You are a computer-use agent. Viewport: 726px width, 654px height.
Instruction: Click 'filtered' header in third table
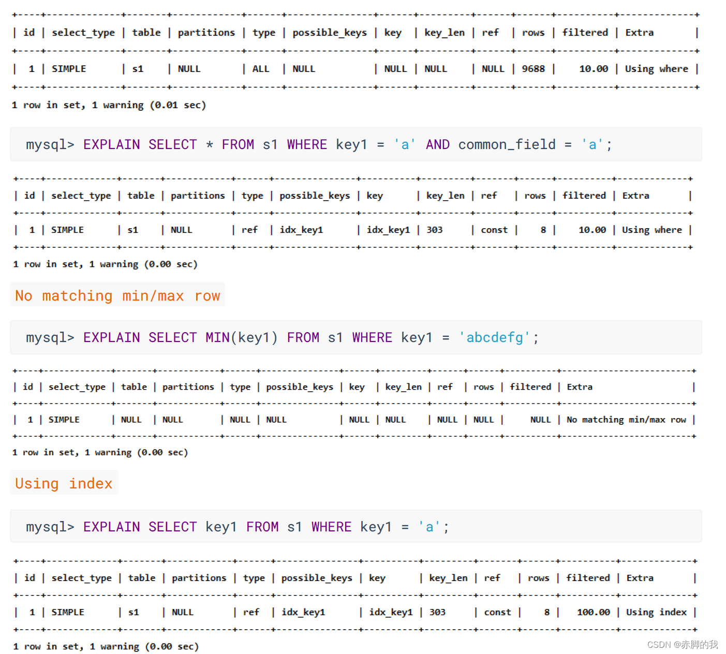[x=530, y=387]
